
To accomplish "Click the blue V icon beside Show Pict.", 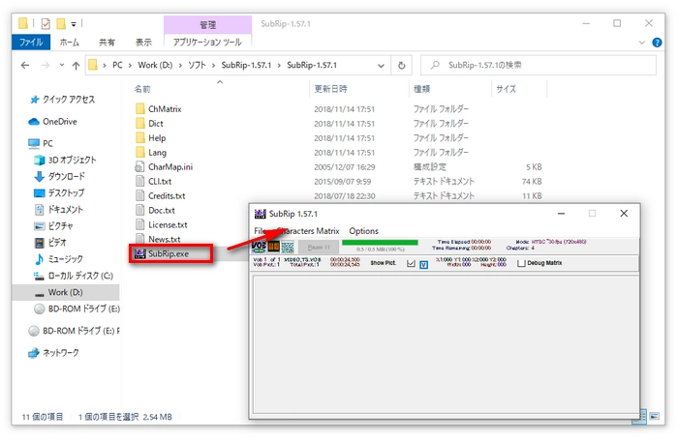I will (x=423, y=263).
